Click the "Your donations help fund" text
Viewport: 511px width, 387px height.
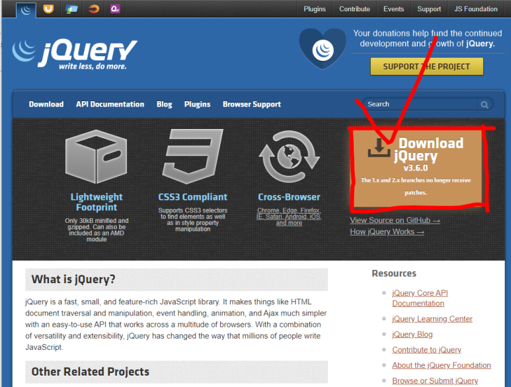click(427, 38)
